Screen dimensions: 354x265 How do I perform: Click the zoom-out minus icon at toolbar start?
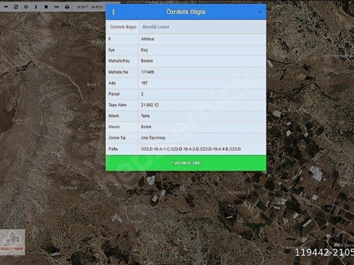point(6,7)
